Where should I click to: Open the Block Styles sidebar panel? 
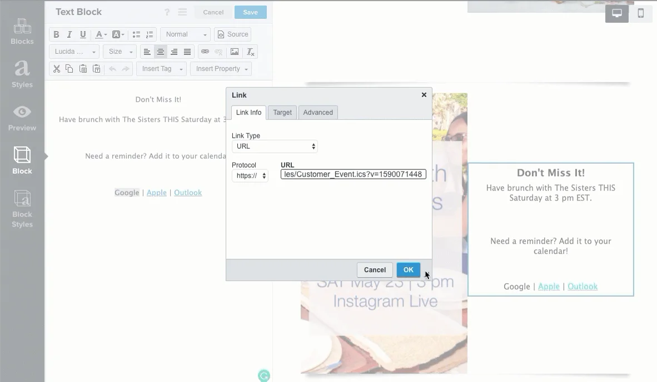coord(22,209)
